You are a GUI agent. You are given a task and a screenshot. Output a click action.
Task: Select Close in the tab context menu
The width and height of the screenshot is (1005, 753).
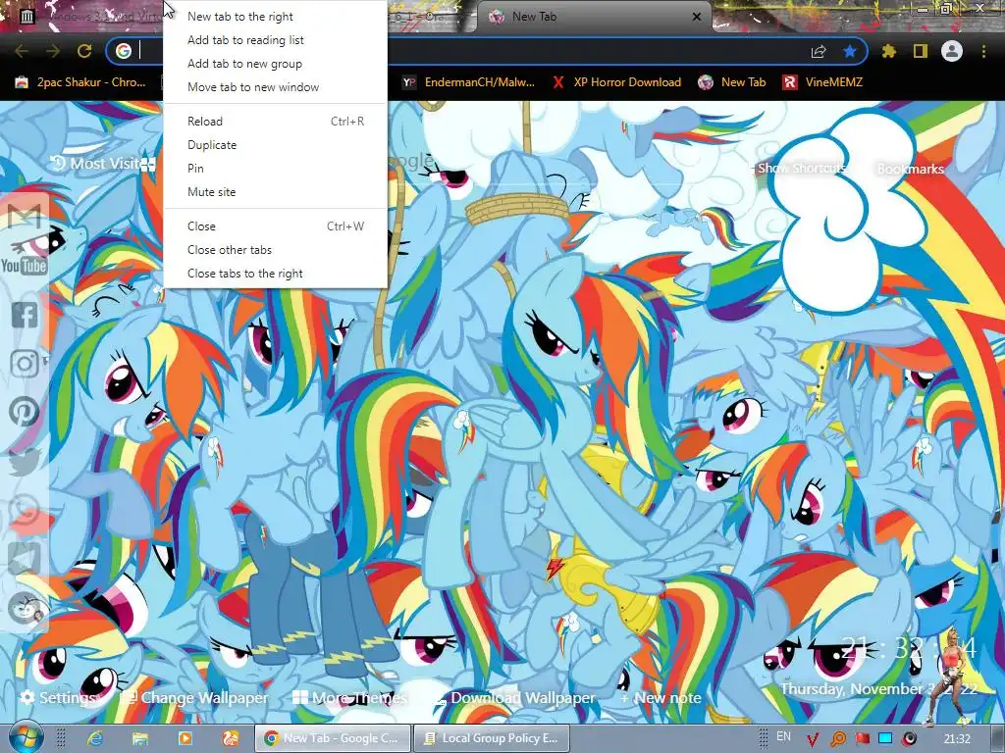(x=275, y=226)
